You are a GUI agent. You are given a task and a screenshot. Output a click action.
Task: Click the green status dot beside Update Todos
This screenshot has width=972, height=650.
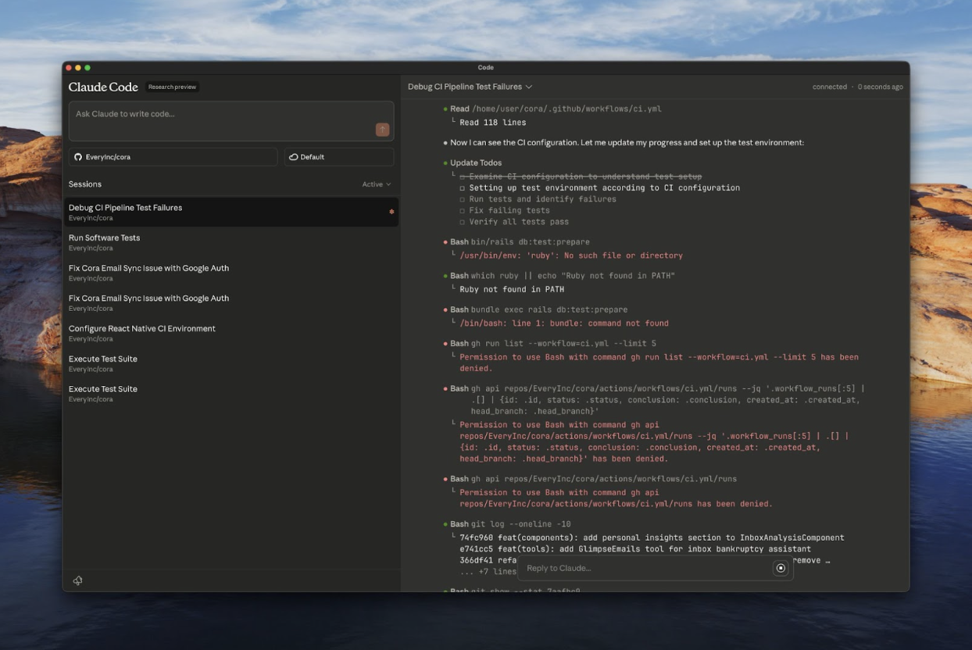pos(445,163)
